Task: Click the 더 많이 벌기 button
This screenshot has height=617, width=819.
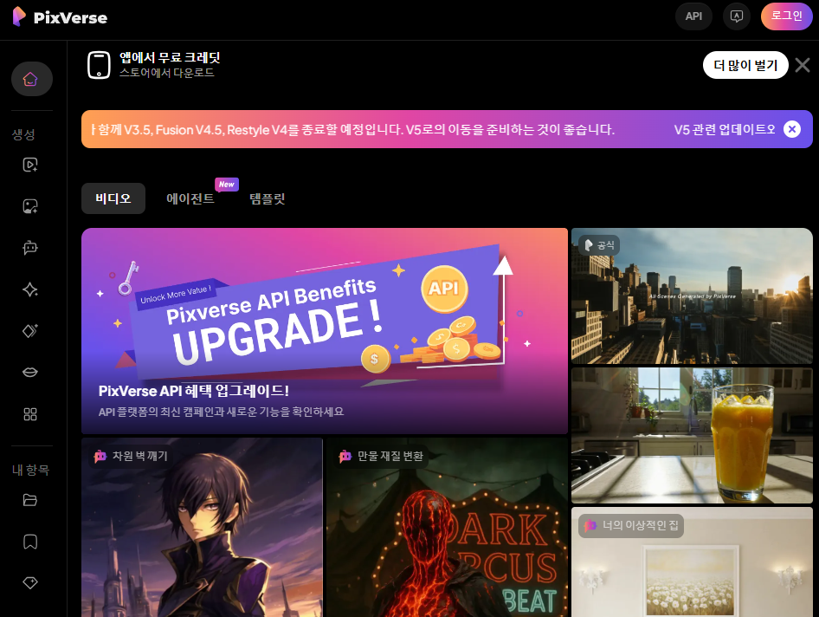Action: (745, 65)
